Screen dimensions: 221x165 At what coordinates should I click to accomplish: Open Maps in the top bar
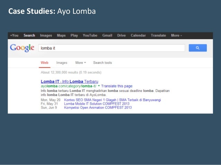61,35
